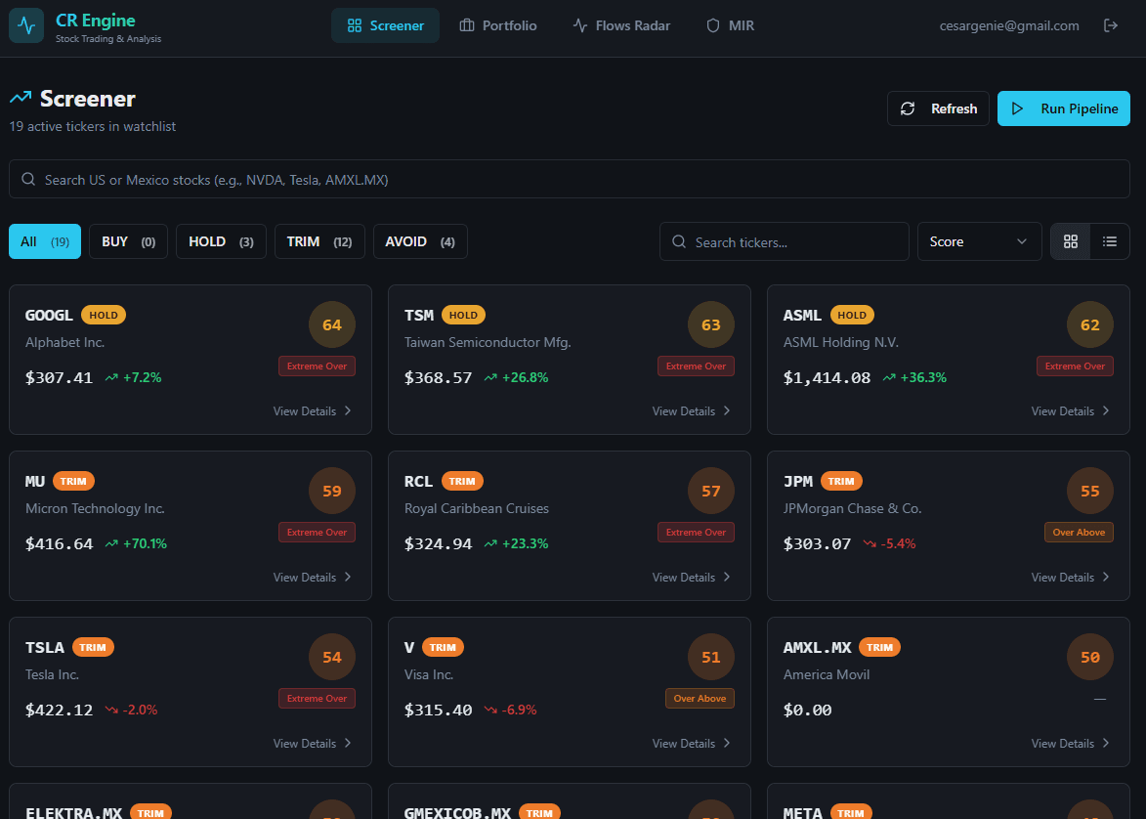Click the HOLD tag on GOOGL card
1146x819 pixels.
[103, 315]
